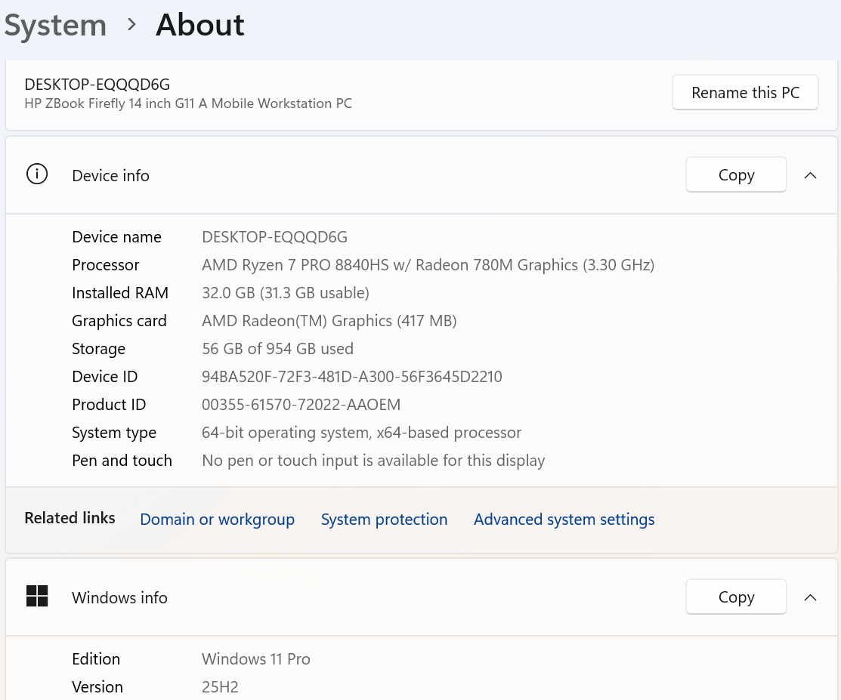Select the Windows 11 Pro edition value

(x=256, y=658)
